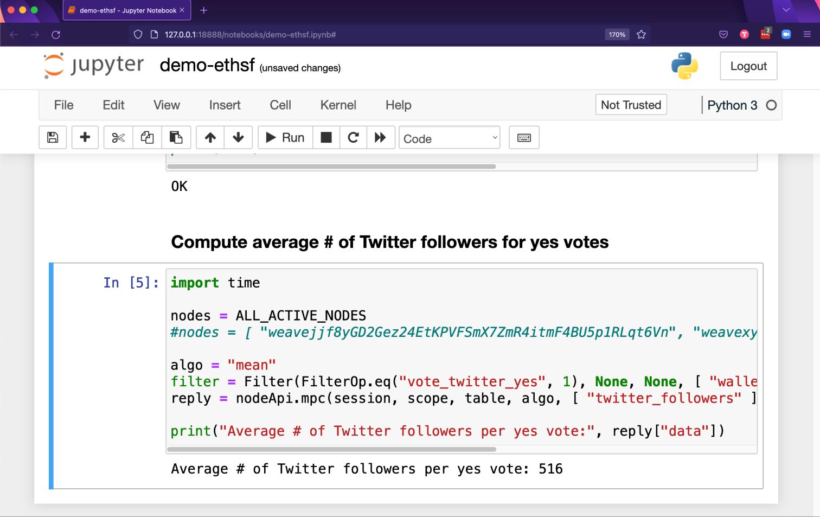Save and checkpoint the notebook

[53, 137]
